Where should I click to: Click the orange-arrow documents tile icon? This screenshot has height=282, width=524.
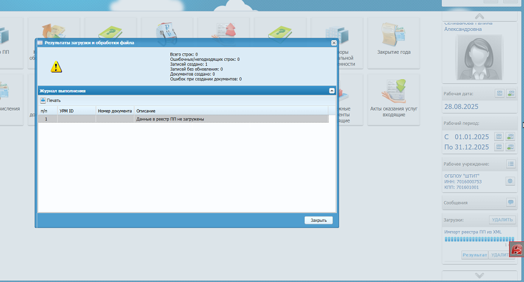53,31
